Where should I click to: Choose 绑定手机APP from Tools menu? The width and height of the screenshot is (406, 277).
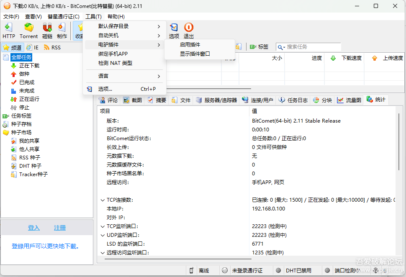point(124,54)
